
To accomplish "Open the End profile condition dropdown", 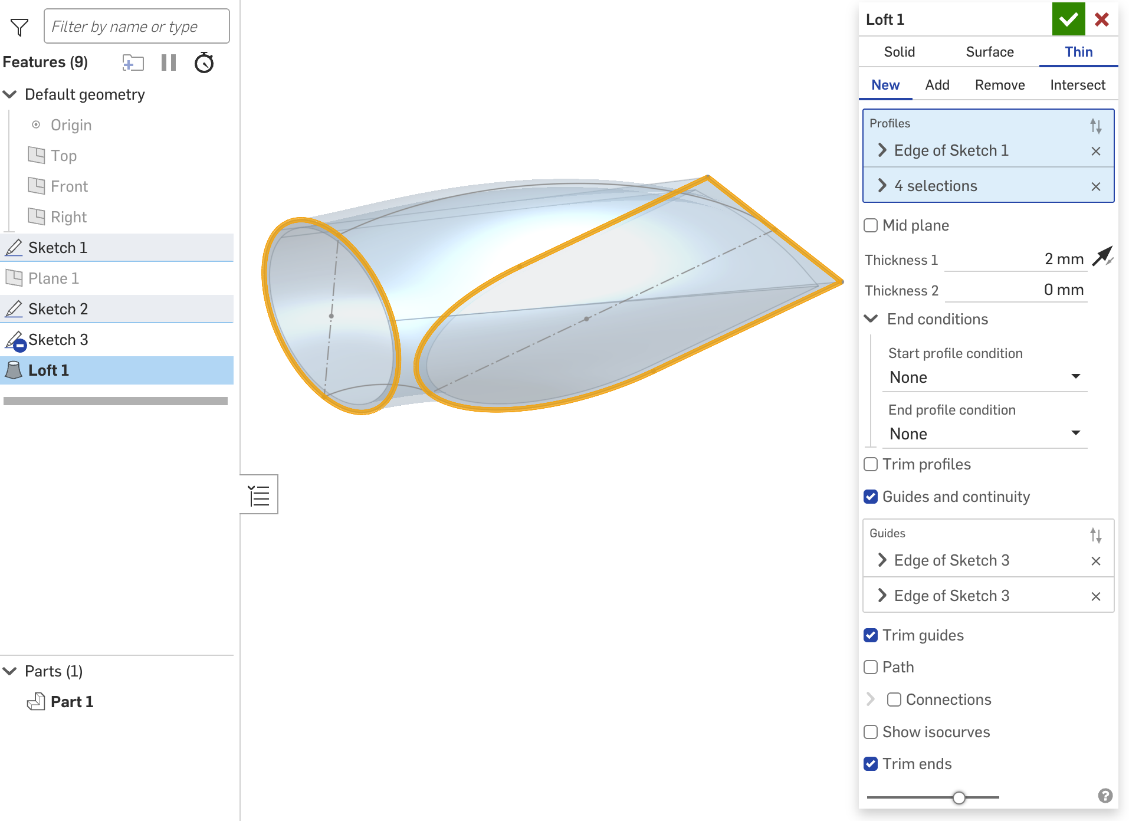I will 984,434.
